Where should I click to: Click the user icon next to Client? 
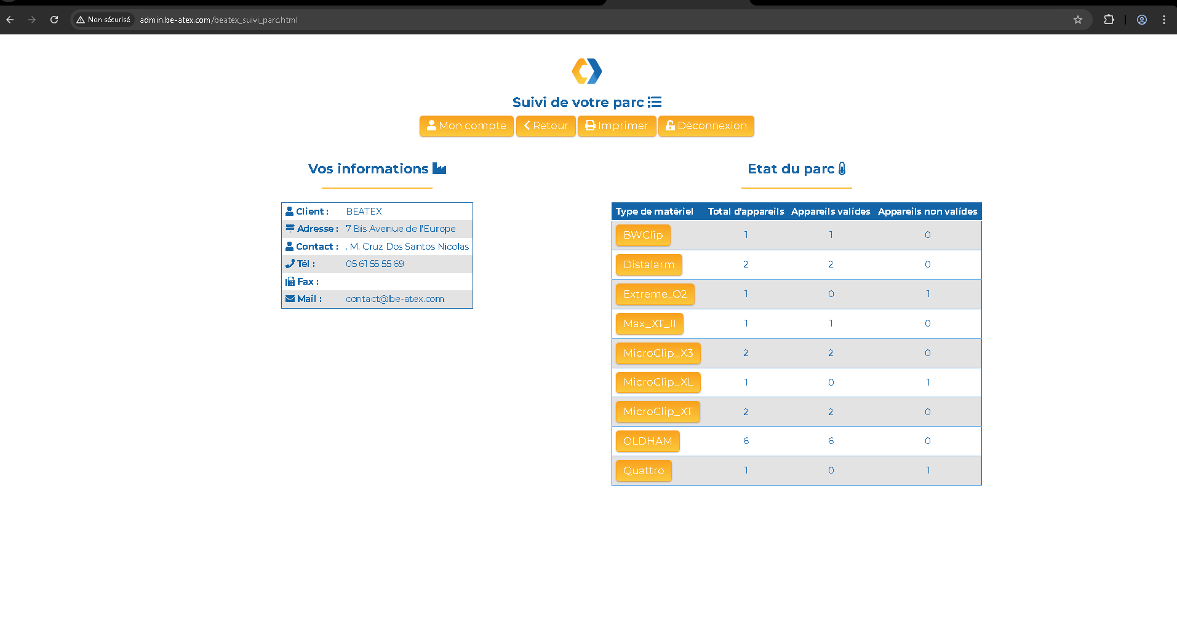pyautogui.click(x=289, y=211)
